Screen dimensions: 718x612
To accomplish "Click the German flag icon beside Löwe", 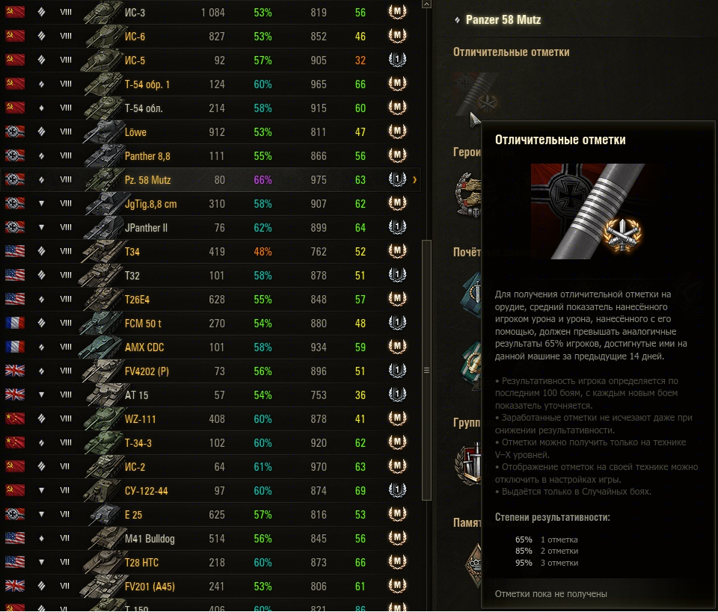I will pos(15,132).
